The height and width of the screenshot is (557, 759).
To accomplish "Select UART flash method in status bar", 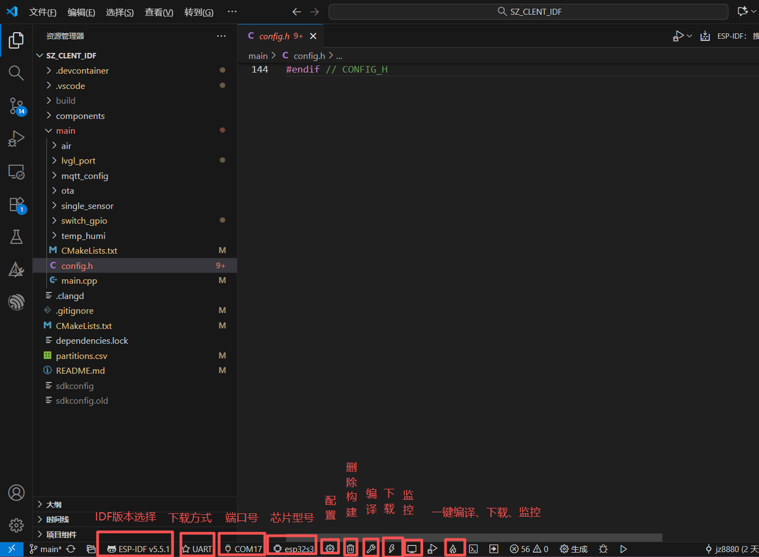I will (197, 549).
